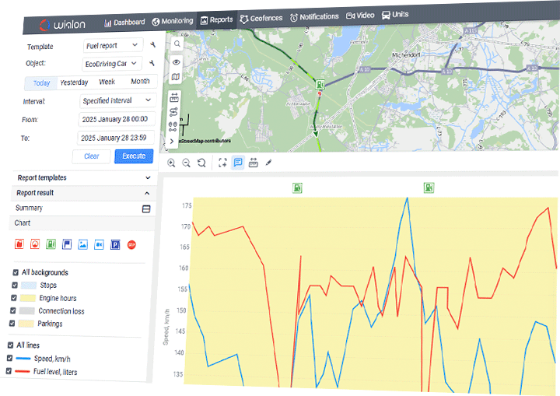Toggle the Speed, km/h line checkbox
Viewport: 560px width, 396px height.
tap(9, 359)
